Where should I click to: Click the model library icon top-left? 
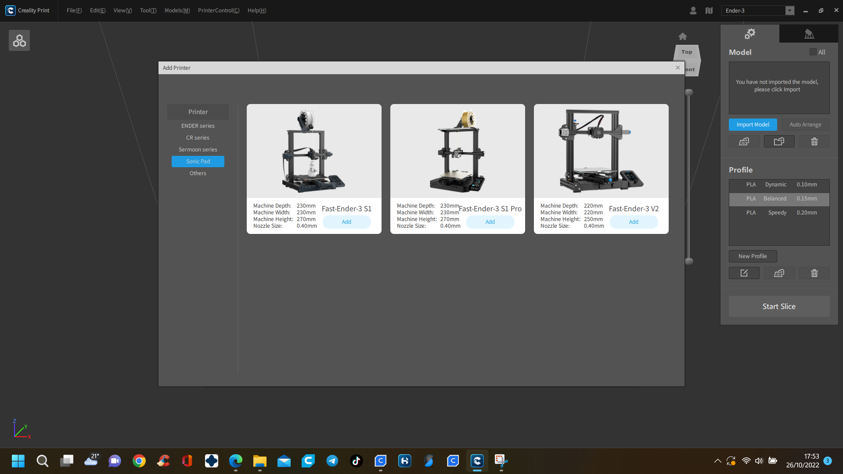point(19,40)
